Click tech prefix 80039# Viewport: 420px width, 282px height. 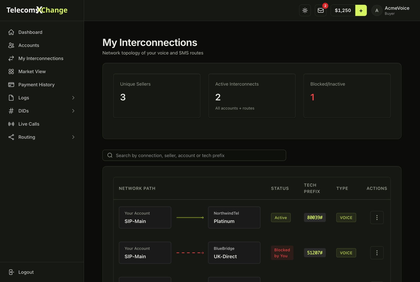point(315,217)
